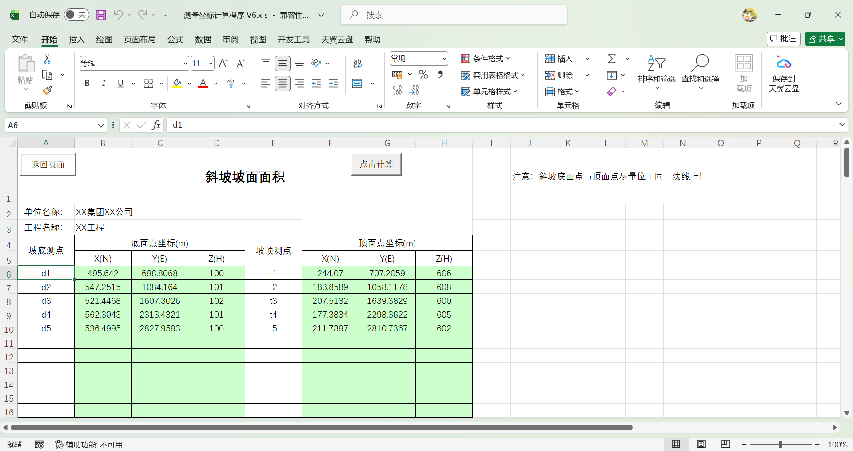Screen dimensions: 853x451
Task: Expand the number format combo box
Action: [444, 59]
